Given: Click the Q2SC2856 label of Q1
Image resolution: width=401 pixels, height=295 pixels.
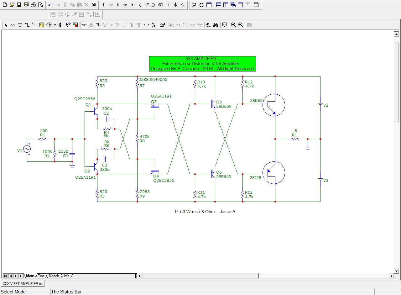Looking at the screenshot, I should click(x=85, y=99).
